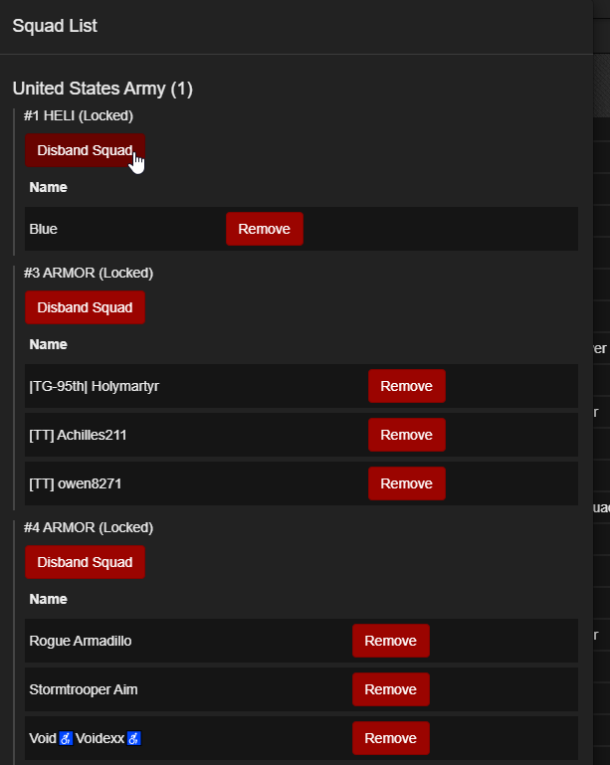Disband the #1 HELI squad

[x=85, y=150]
